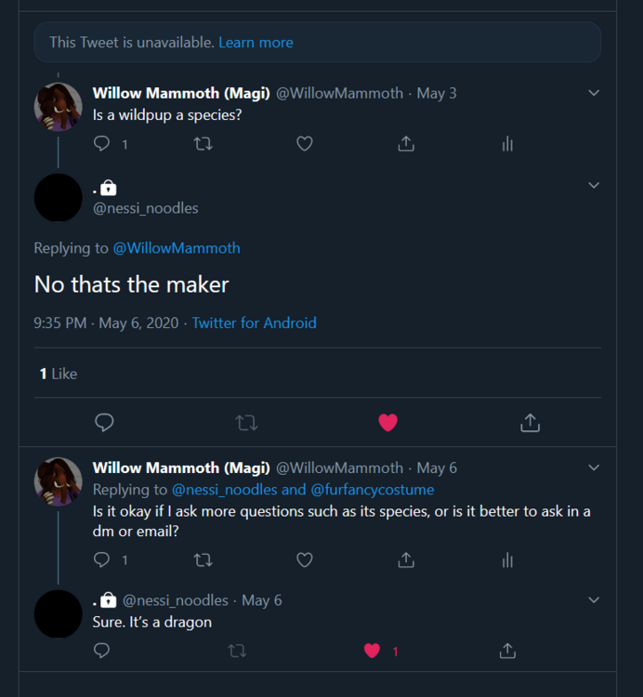Share the "No thats the maker" tweet

pyautogui.click(x=530, y=423)
